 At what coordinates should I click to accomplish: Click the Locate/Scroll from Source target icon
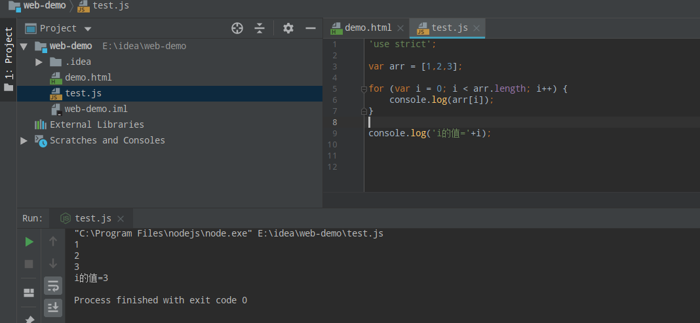click(237, 29)
